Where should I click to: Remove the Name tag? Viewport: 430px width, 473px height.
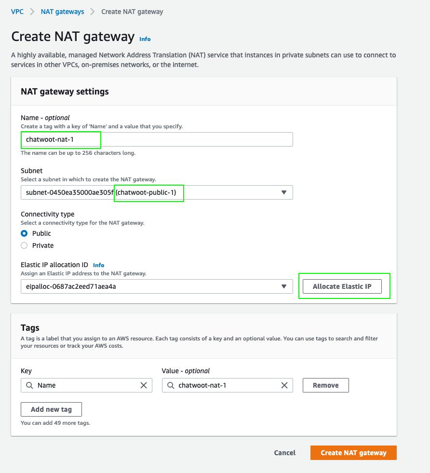coord(325,385)
